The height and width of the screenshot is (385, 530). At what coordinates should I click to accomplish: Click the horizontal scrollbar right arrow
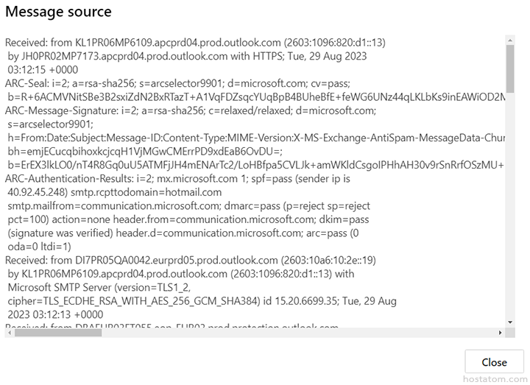coord(499,332)
